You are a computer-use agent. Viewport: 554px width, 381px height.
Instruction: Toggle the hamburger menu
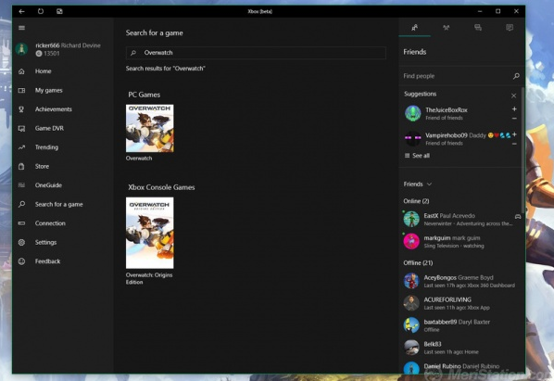(21, 28)
